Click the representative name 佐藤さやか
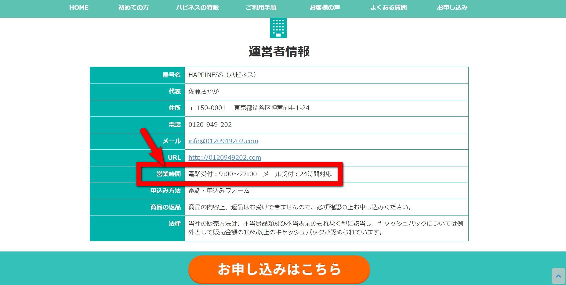The image size is (566, 285). (x=204, y=91)
